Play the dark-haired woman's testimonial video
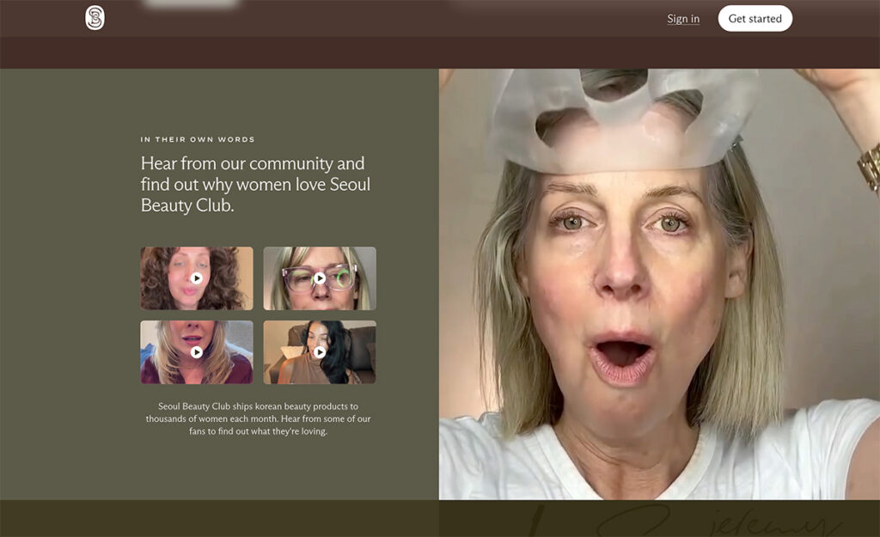 319,352
